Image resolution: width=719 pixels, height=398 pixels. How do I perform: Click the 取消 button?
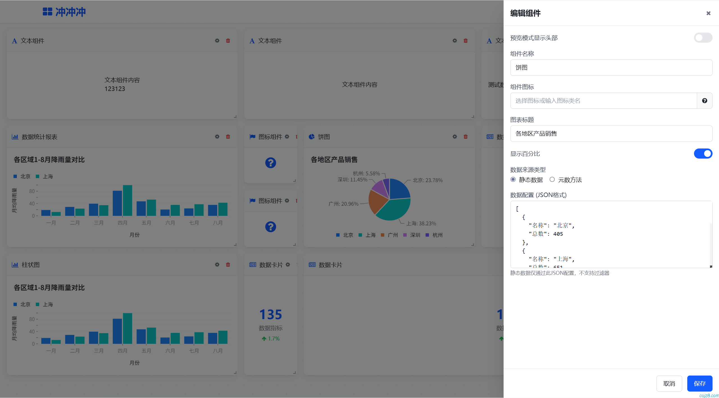click(x=669, y=383)
